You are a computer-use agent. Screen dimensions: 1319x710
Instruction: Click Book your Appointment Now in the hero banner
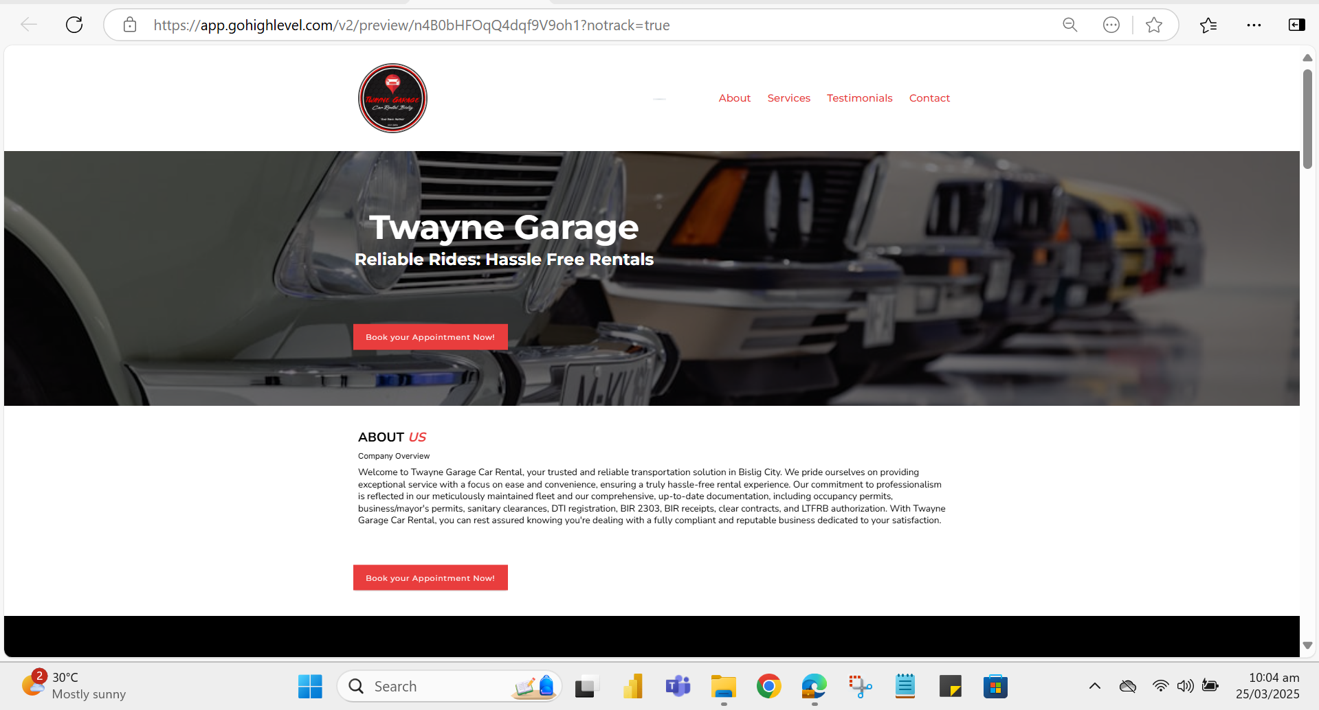click(x=430, y=337)
